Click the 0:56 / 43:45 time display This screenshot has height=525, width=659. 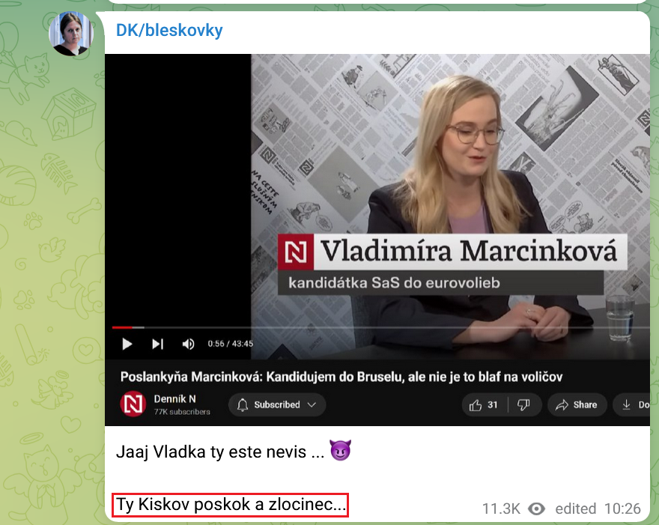coord(231,344)
